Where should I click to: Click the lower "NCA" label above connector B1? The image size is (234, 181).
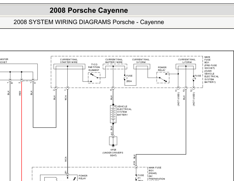pos(66,159)
